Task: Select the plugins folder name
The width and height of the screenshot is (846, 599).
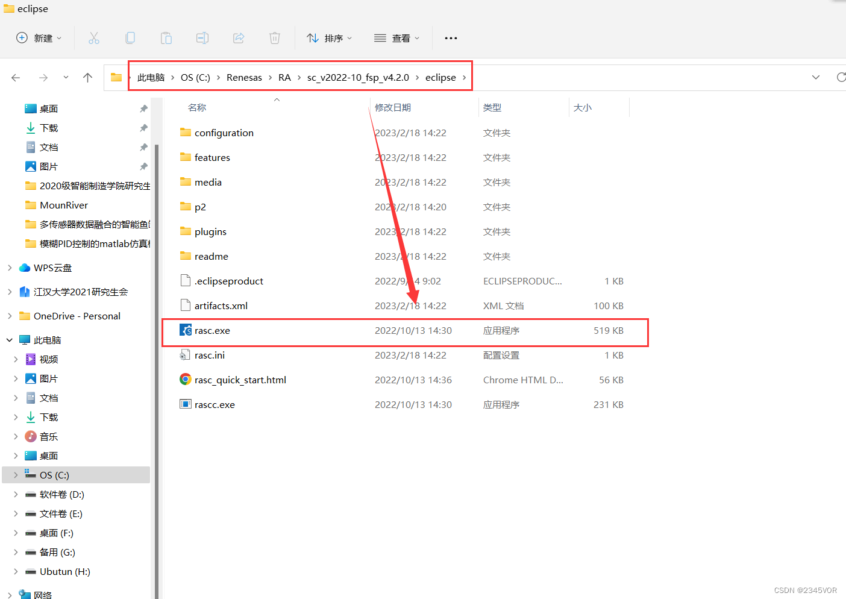Action: click(210, 231)
